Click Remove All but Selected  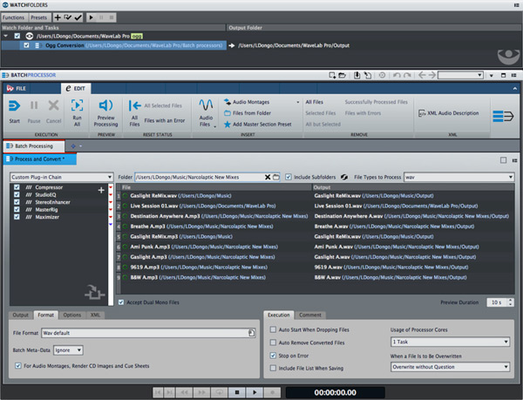[323, 124]
